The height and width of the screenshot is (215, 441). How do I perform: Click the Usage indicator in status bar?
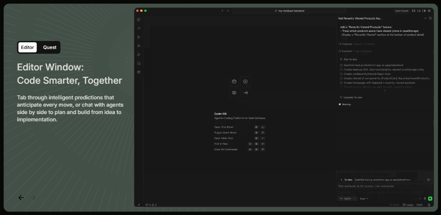(x=413, y=205)
